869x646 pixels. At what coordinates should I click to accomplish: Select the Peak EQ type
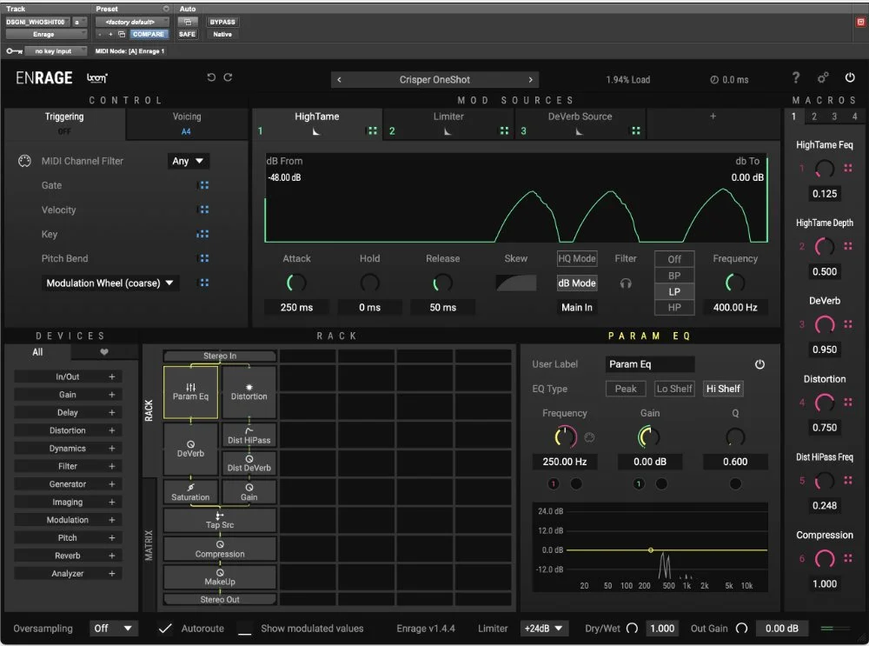point(626,389)
